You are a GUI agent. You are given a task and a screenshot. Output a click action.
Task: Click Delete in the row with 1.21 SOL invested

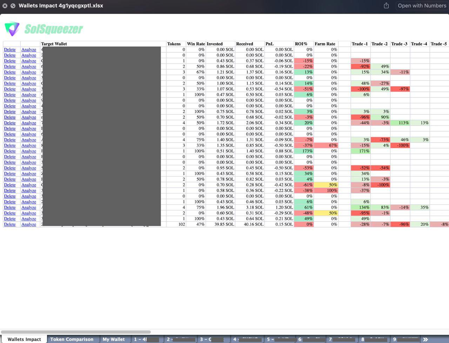pyautogui.click(x=10, y=72)
